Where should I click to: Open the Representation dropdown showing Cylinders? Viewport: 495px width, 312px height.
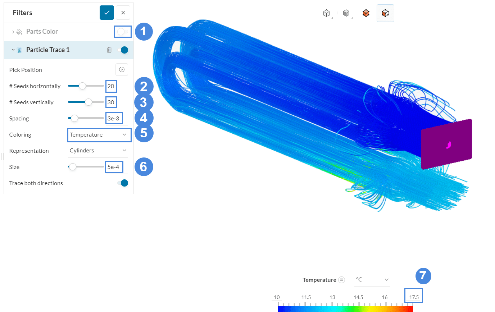(x=98, y=151)
